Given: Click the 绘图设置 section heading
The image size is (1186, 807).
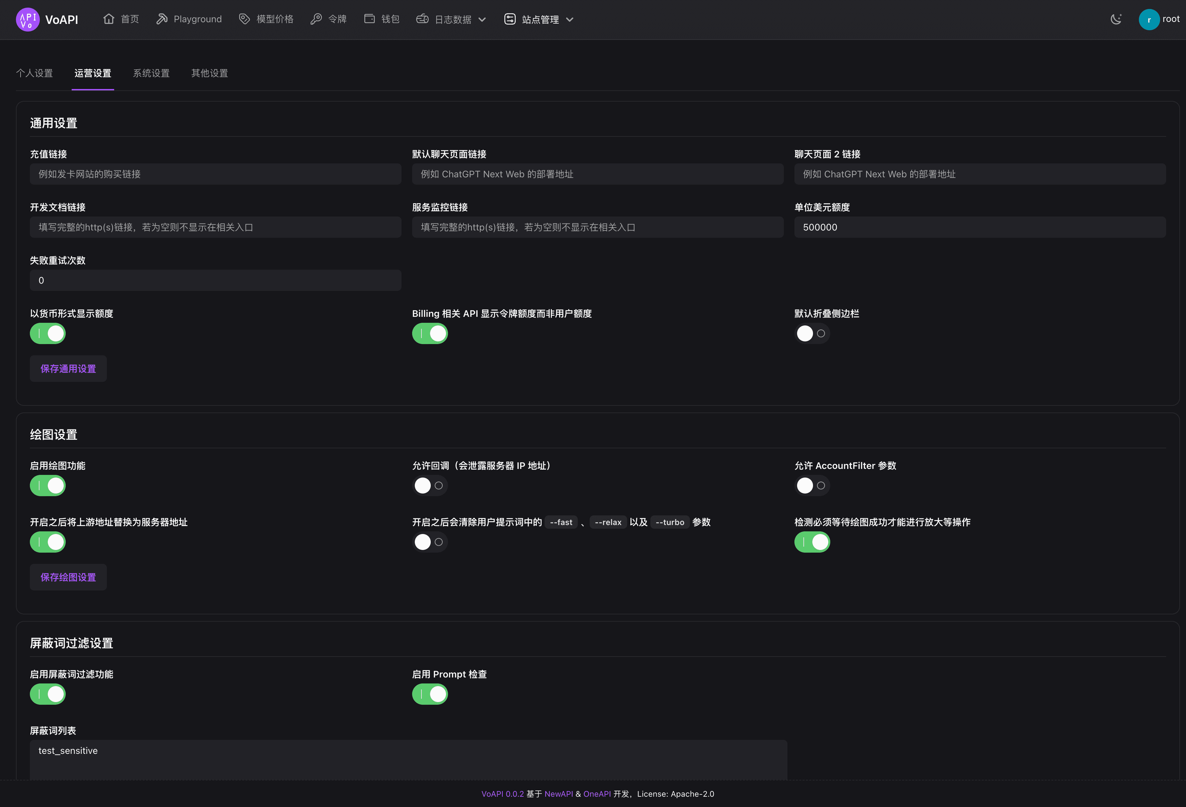Looking at the screenshot, I should [53, 435].
